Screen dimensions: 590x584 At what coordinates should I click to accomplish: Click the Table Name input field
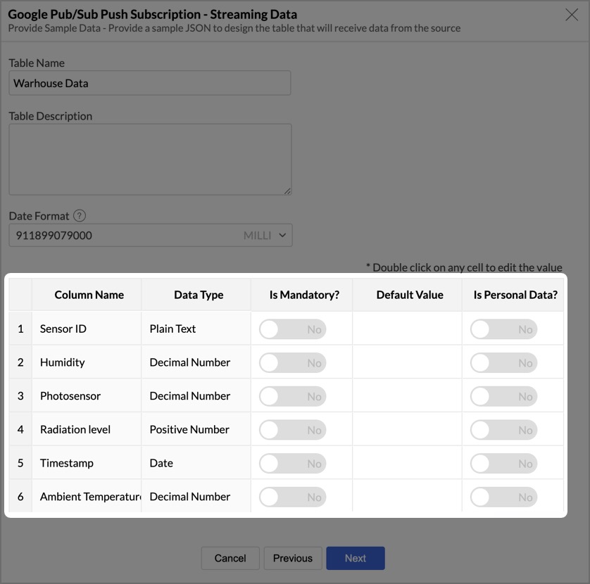(149, 83)
